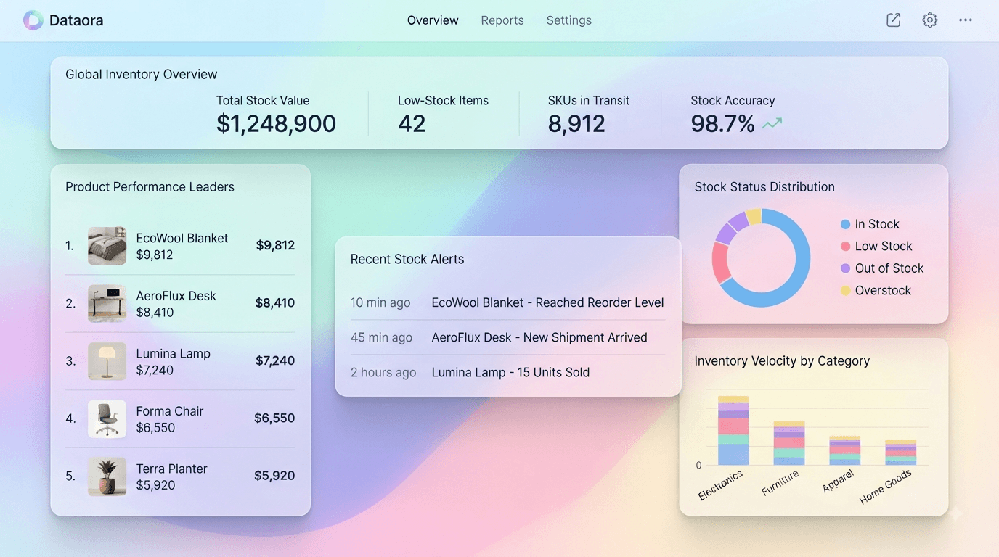This screenshot has width=999, height=557.
Task: Click the Product Performance Leaders heading
Action: point(150,187)
